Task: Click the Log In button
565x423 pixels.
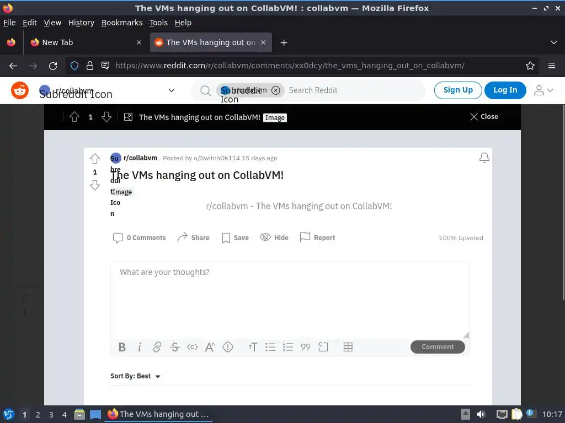Action: (x=505, y=90)
